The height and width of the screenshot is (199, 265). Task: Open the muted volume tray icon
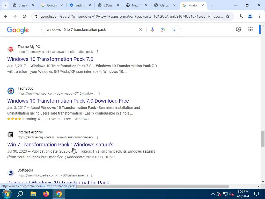(232, 194)
